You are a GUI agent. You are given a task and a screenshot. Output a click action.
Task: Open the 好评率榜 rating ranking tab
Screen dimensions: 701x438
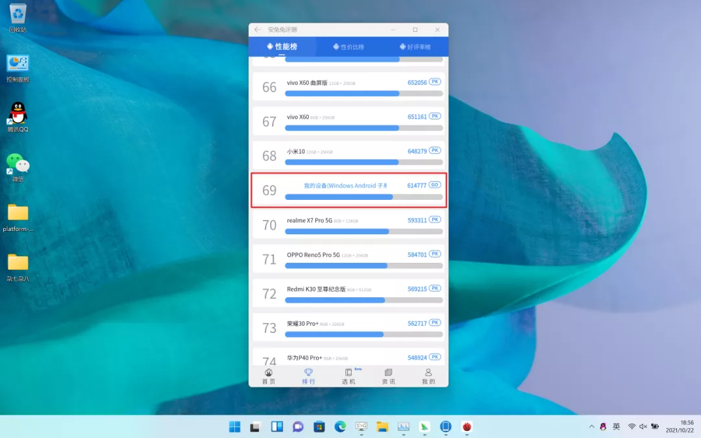pos(415,47)
